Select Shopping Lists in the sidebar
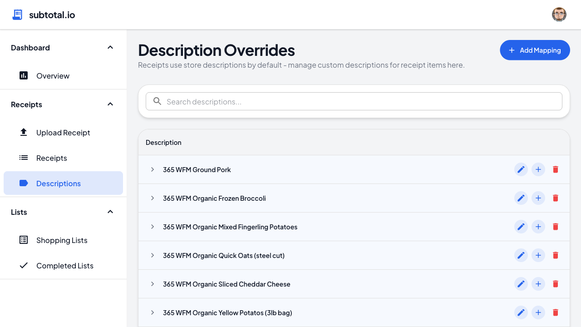This screenshot has width=581, height=327. pyautogui.click(x=62, y=240)
